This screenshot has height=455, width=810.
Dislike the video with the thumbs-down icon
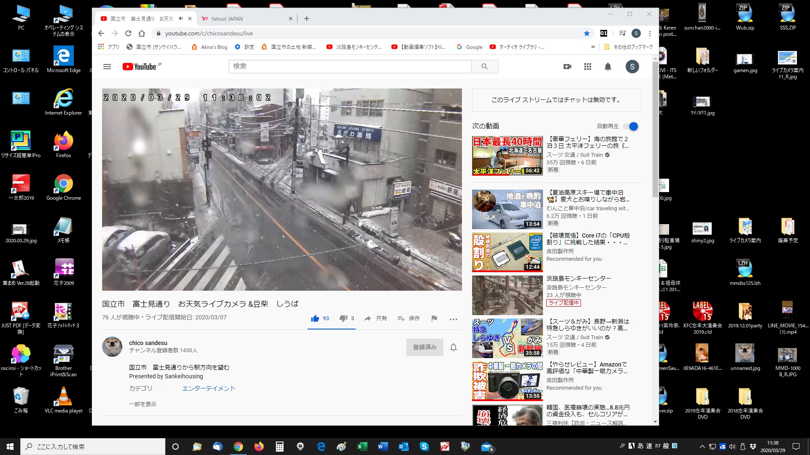pos(343,318)
